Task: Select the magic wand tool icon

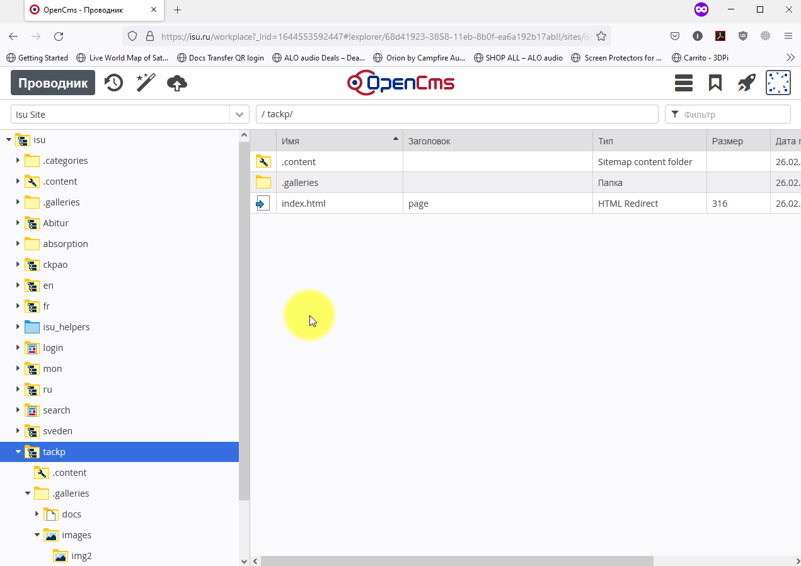Action: (145, 83)
